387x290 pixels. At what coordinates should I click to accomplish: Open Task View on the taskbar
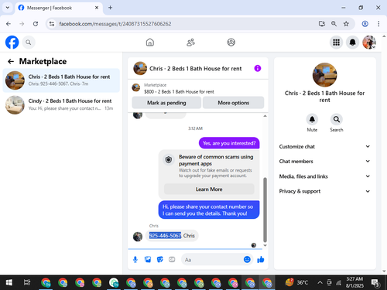tap(27, 282)
